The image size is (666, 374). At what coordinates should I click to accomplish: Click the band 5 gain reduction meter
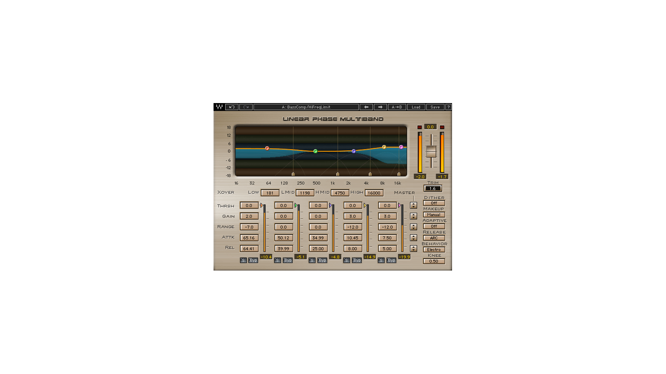(403, 228)
